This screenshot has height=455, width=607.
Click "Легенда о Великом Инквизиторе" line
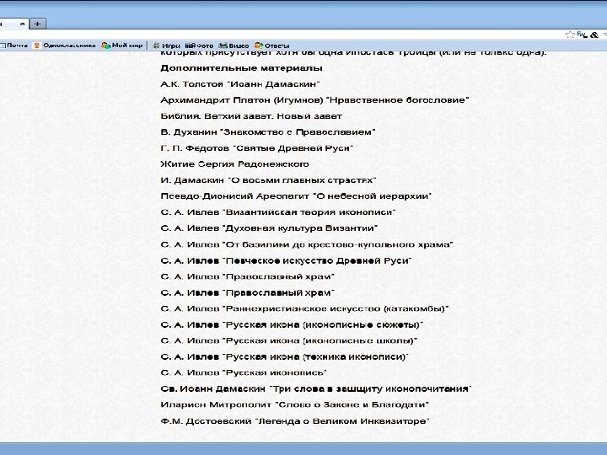click(x=295, y=421)
